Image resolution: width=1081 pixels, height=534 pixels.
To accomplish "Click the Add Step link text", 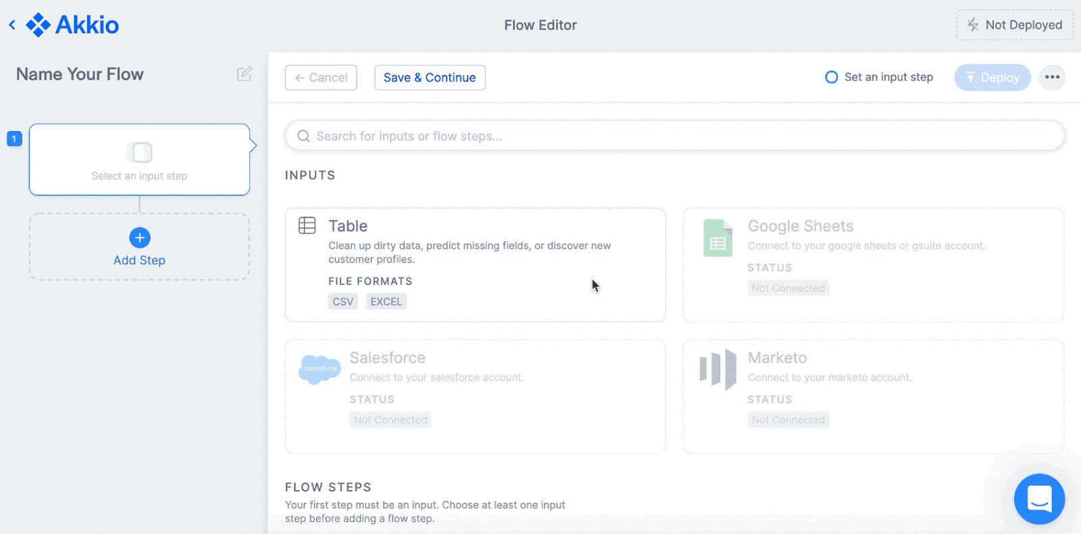I will pyautogui.click(x=139, y=261).
